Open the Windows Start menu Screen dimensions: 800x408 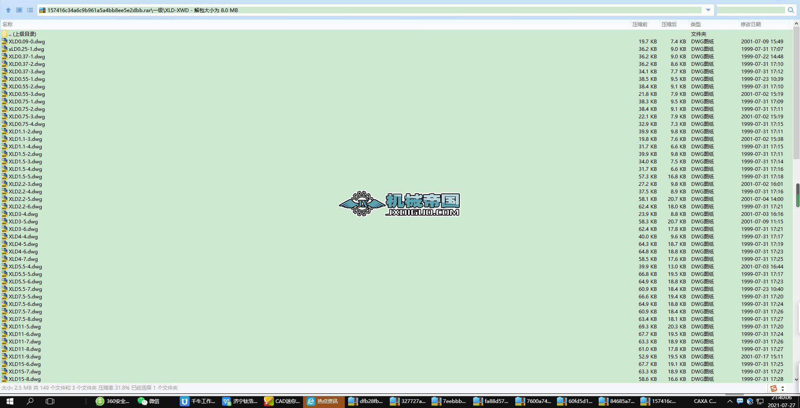(x=10, y=401)
